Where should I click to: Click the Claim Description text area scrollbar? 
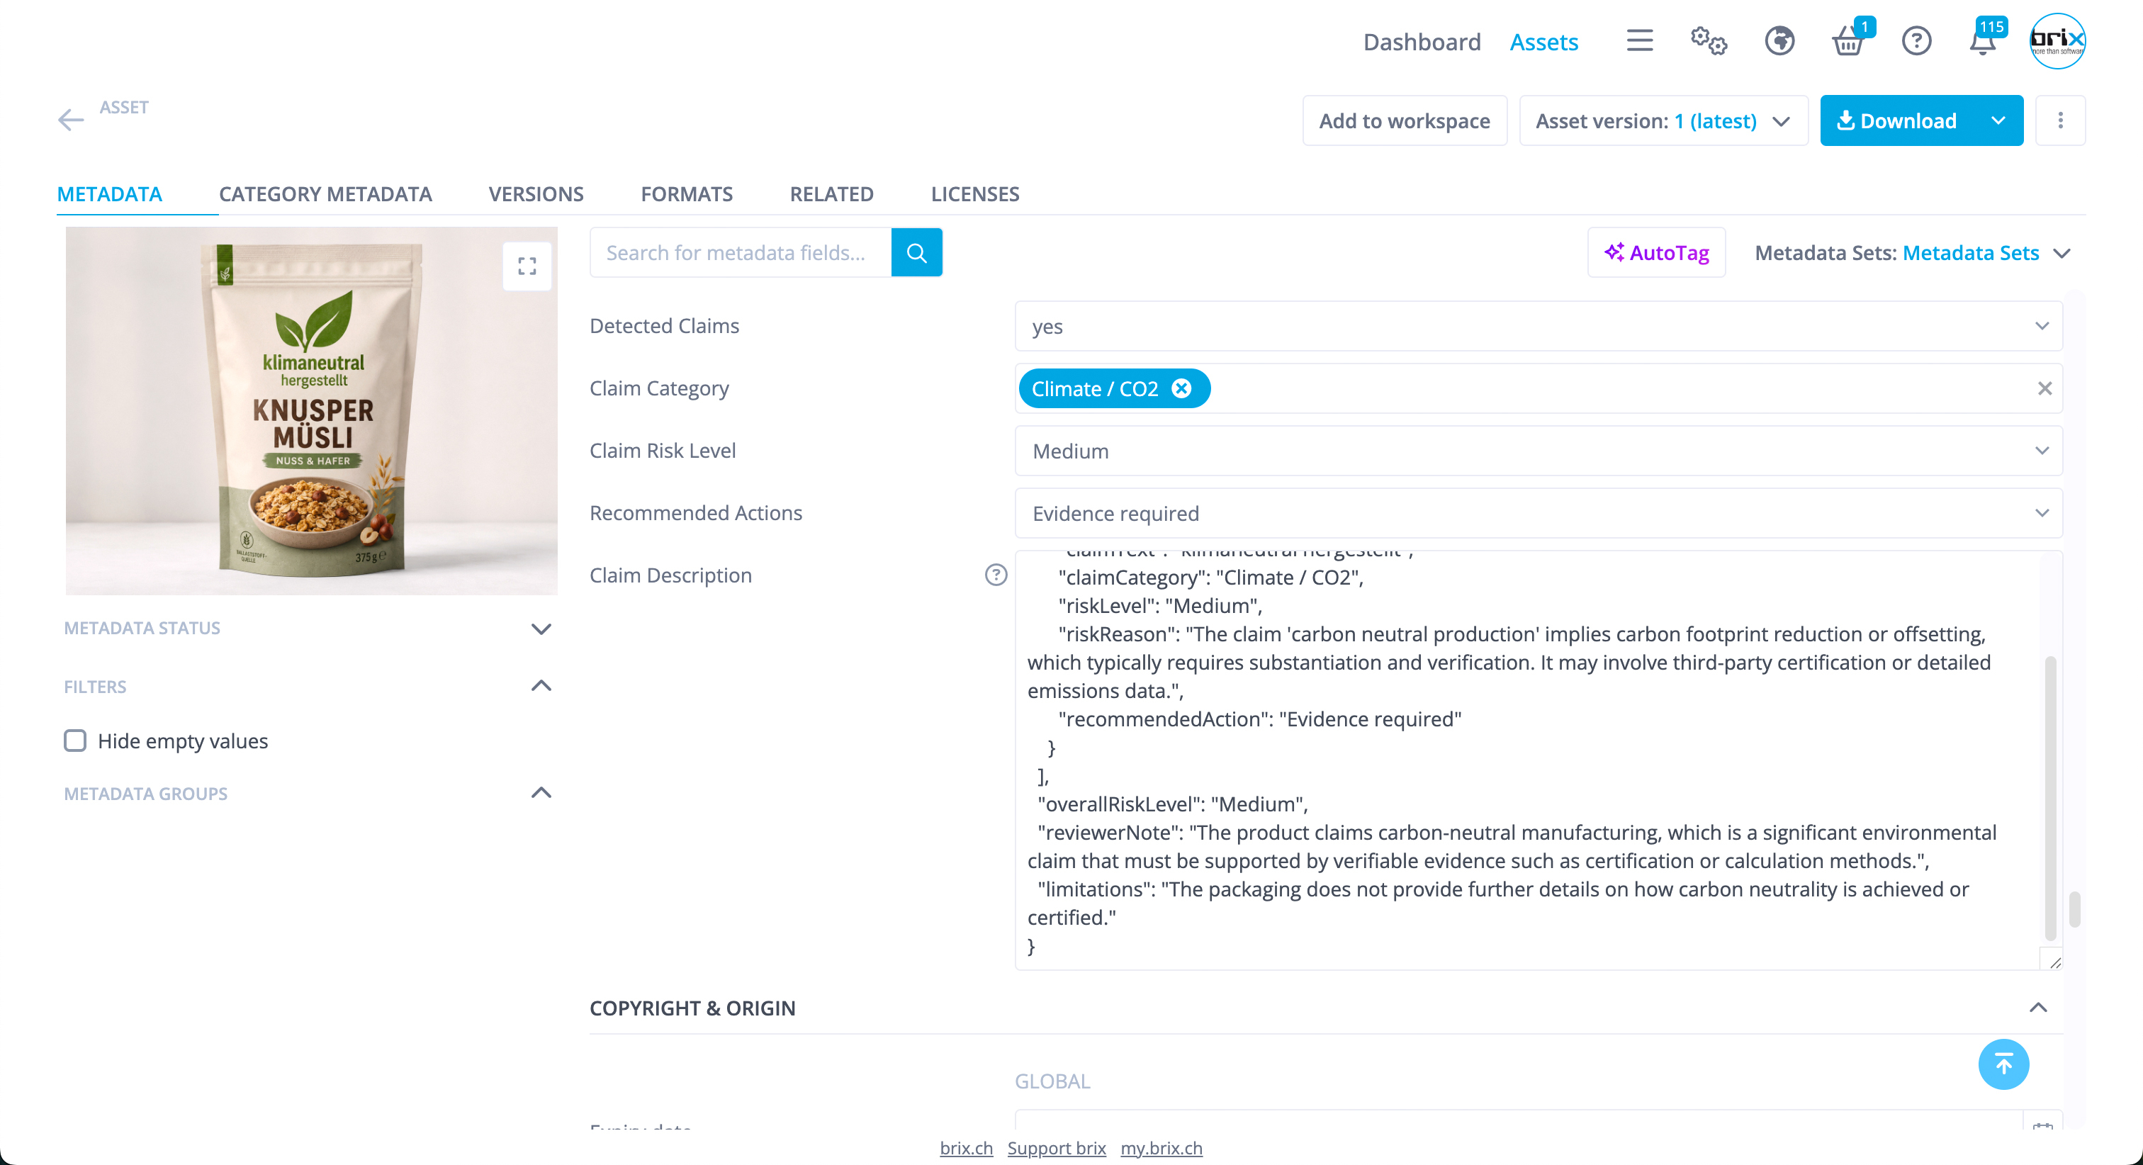tap(2051, 797)
